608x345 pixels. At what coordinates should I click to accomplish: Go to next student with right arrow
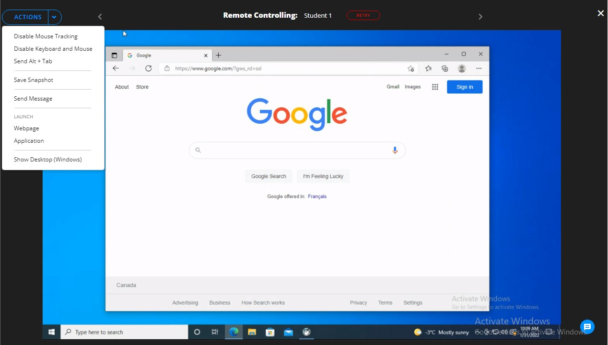[480, 17]
